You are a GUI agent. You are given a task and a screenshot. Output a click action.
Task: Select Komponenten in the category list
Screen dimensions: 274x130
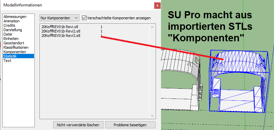[15, 52]
